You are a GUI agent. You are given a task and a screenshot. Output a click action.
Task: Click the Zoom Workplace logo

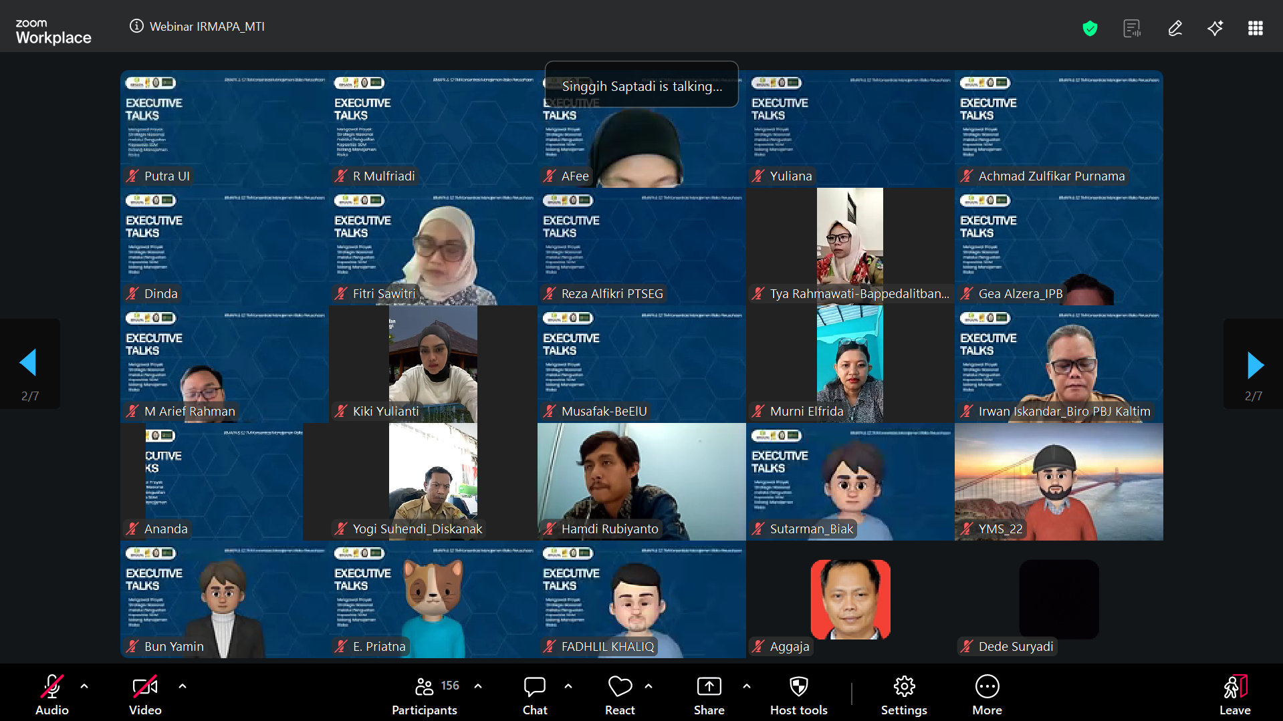coord(53,32)
